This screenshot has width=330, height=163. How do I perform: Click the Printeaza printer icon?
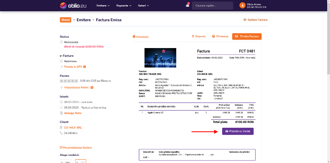[x=213, y=36]
